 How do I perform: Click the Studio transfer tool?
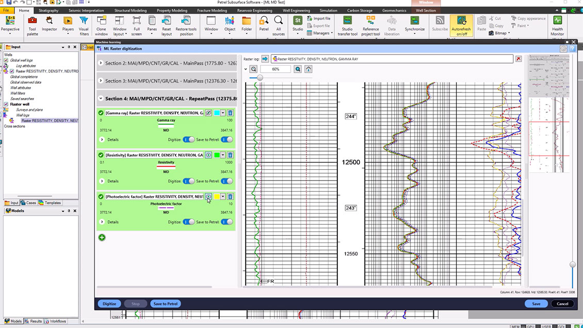347,25
